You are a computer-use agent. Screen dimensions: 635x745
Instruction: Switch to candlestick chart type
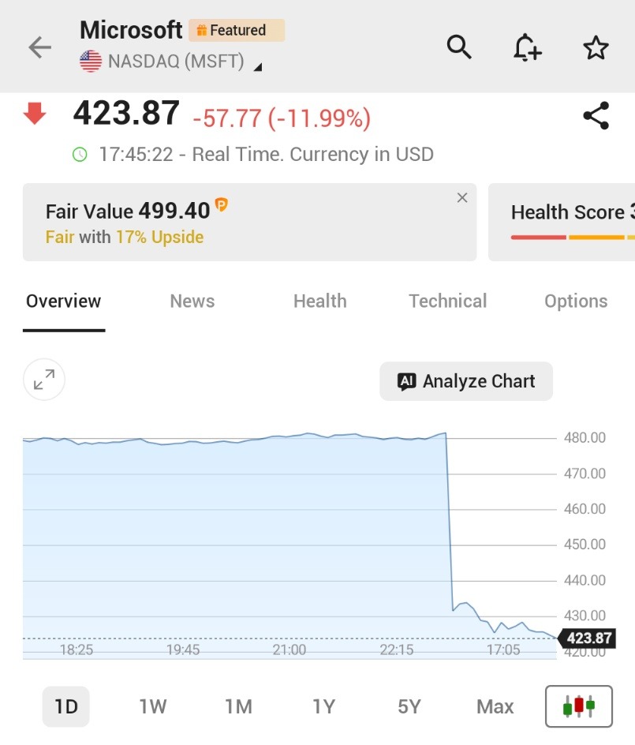click(578, 706)
